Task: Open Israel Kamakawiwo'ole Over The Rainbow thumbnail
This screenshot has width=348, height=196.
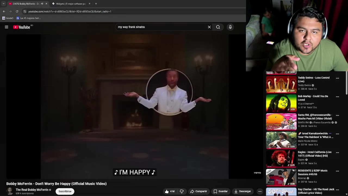Action: [x=281, y=140]
